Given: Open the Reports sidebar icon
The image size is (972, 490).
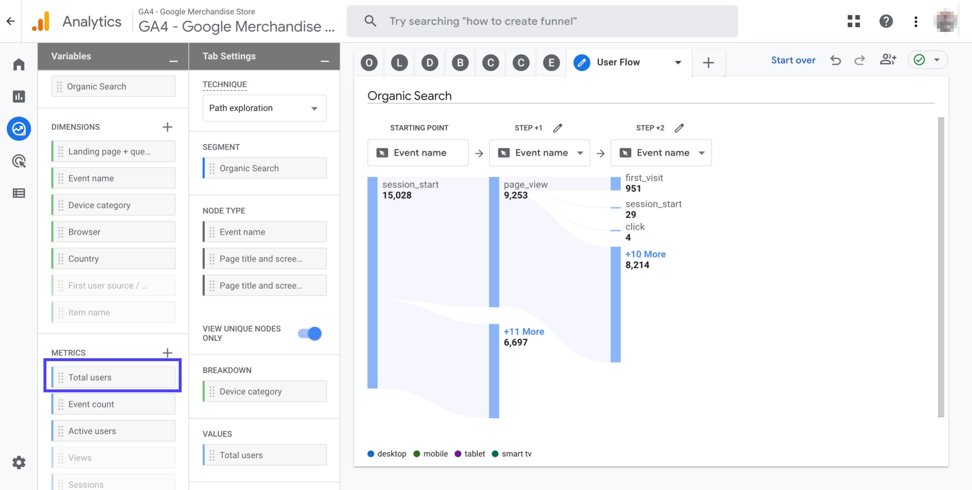Looking at the screenshot, I should (18, 96).
